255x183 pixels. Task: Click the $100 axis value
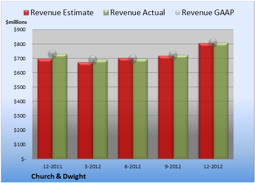point(20,144)
